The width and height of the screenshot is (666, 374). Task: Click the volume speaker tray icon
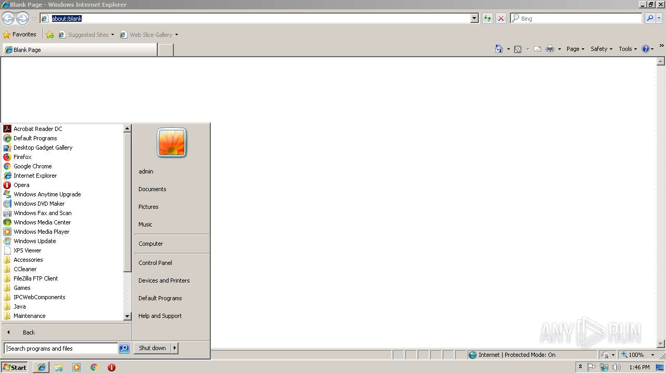pos(617,367)
